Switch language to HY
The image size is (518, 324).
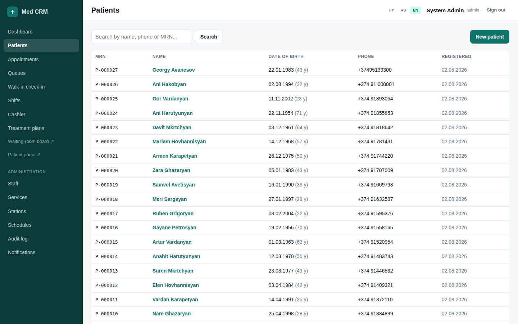(391, 10)
